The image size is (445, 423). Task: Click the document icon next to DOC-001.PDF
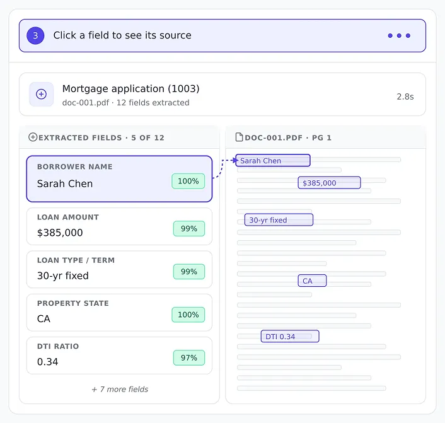[240, 137]
